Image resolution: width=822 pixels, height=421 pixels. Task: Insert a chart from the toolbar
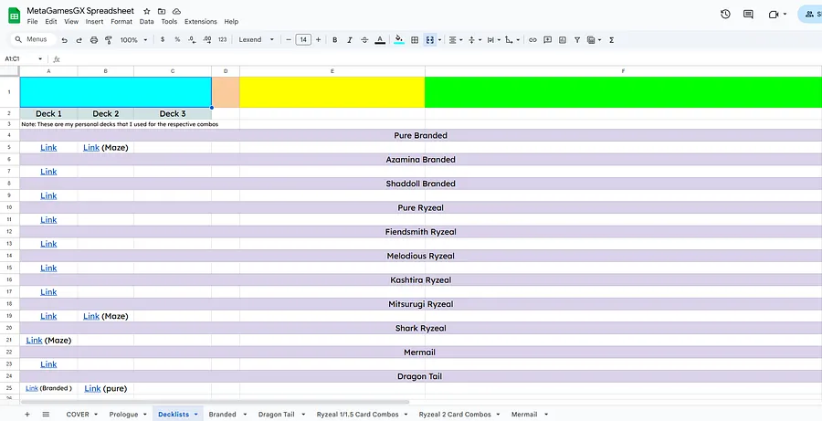[563, 40]
